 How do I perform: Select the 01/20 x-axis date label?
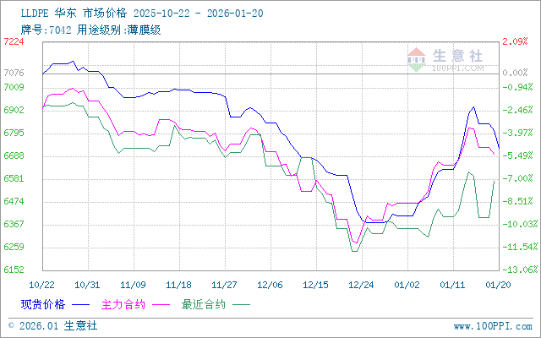(498, 284)
